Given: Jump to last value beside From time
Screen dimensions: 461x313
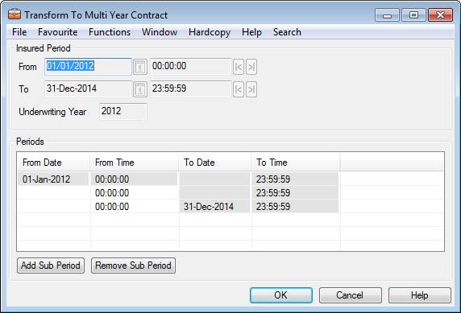Looking at the screenshot, I should pyautogui.click(x=251, y=67).
